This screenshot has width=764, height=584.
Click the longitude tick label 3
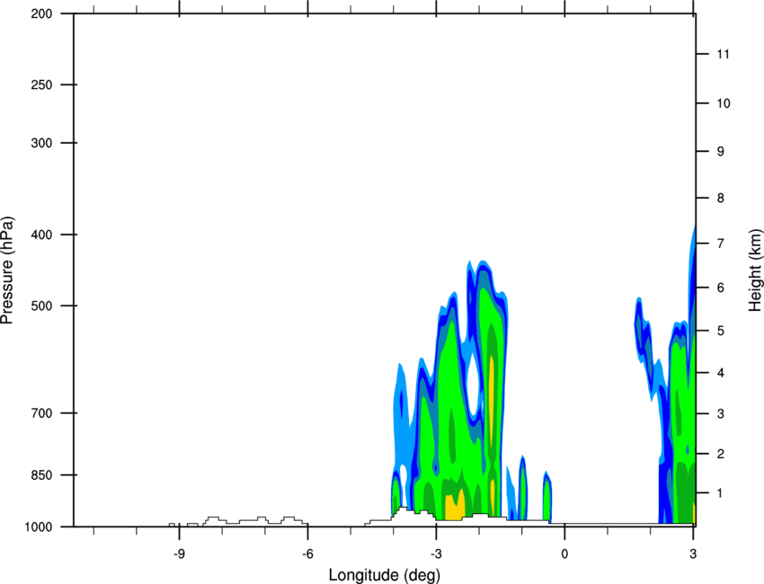[x=693, y=554]
